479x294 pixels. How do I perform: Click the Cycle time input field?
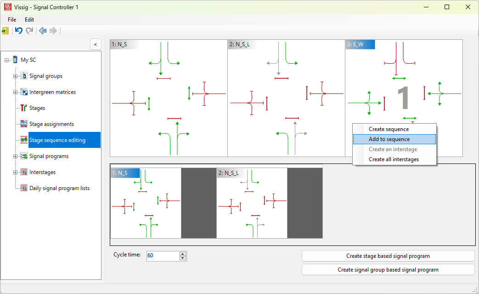click(162, 256)
